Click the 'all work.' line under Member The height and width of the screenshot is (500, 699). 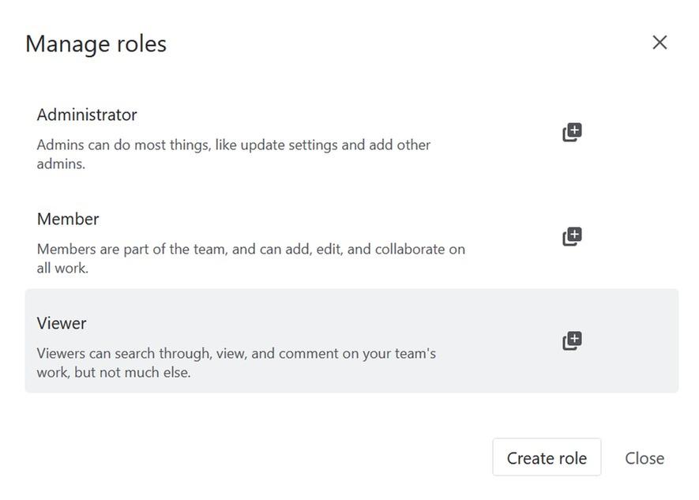click(62, 269)
